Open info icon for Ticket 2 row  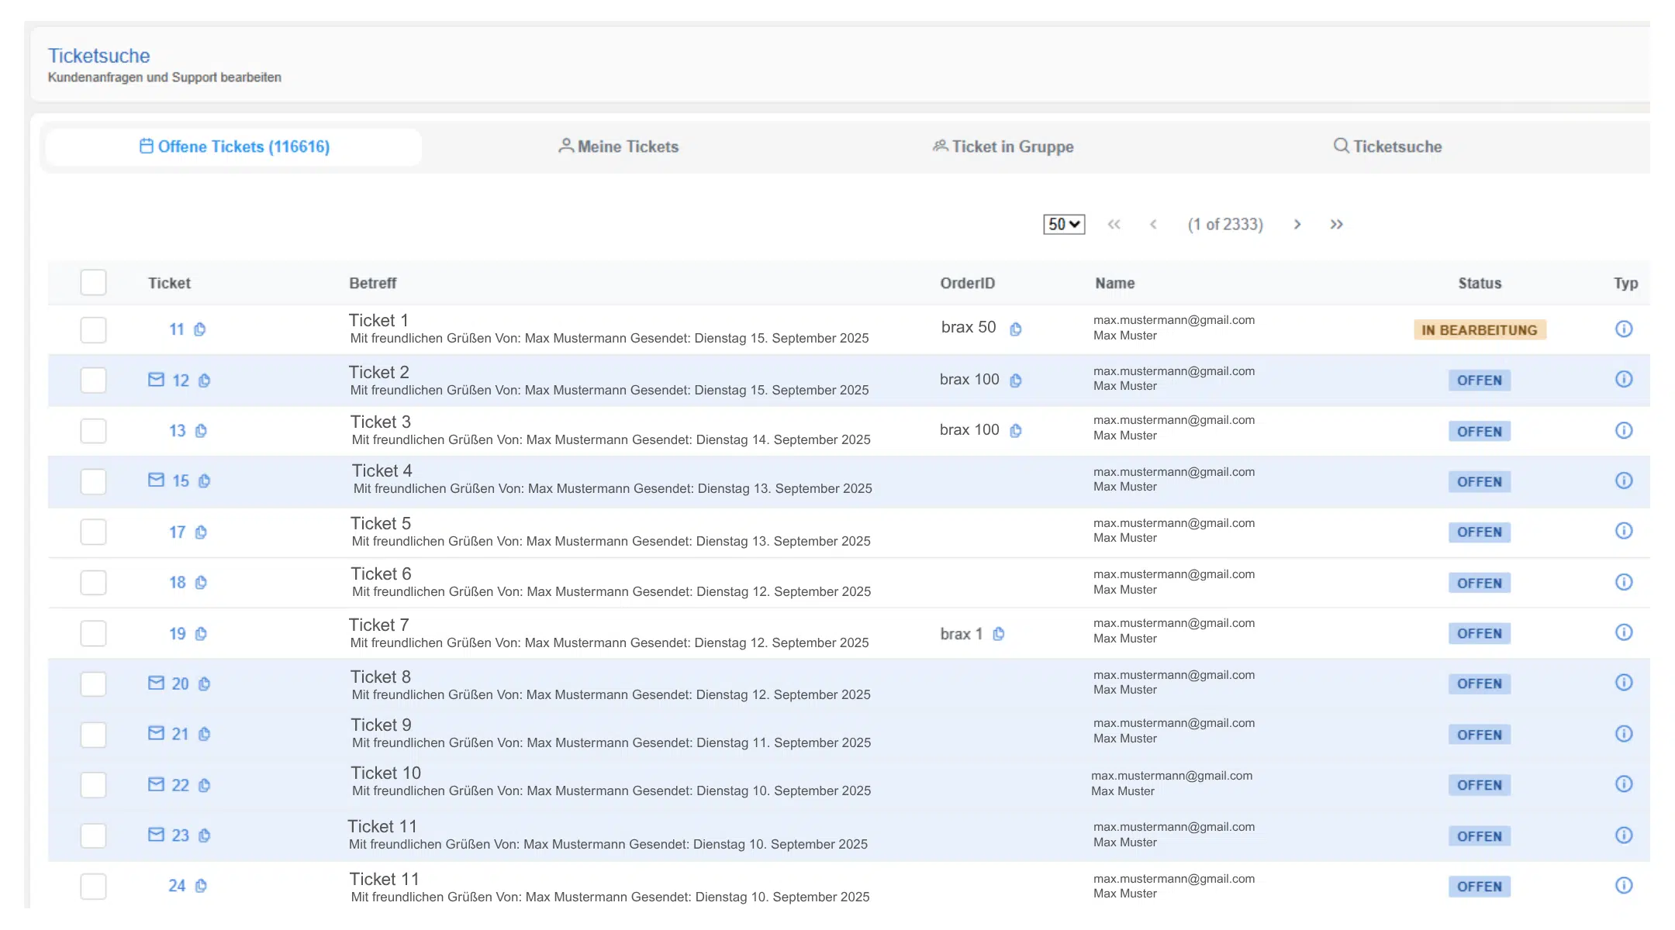pos(1624,380)
